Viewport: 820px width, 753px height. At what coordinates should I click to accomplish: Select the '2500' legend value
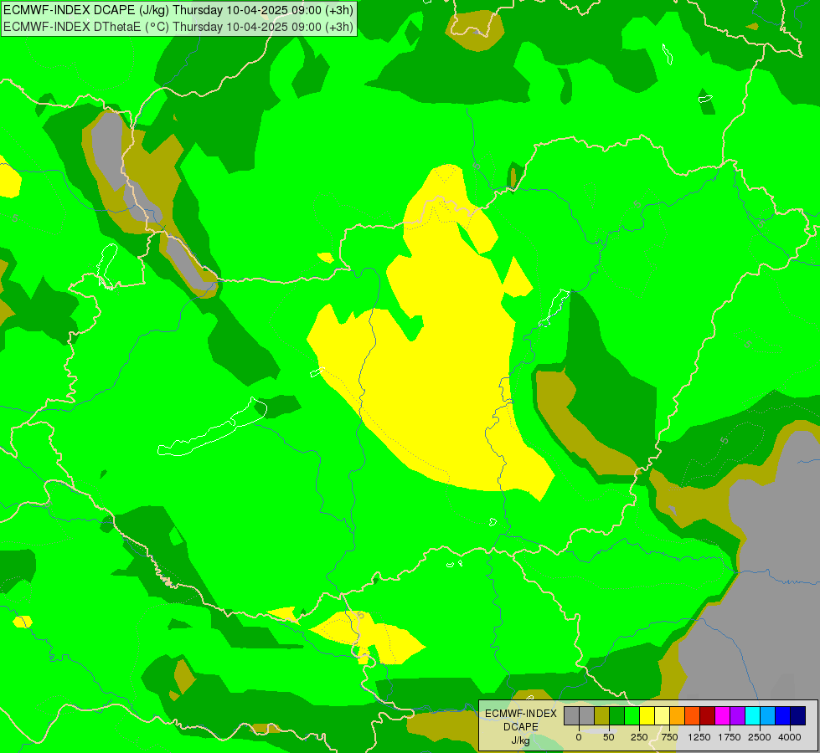760,737
